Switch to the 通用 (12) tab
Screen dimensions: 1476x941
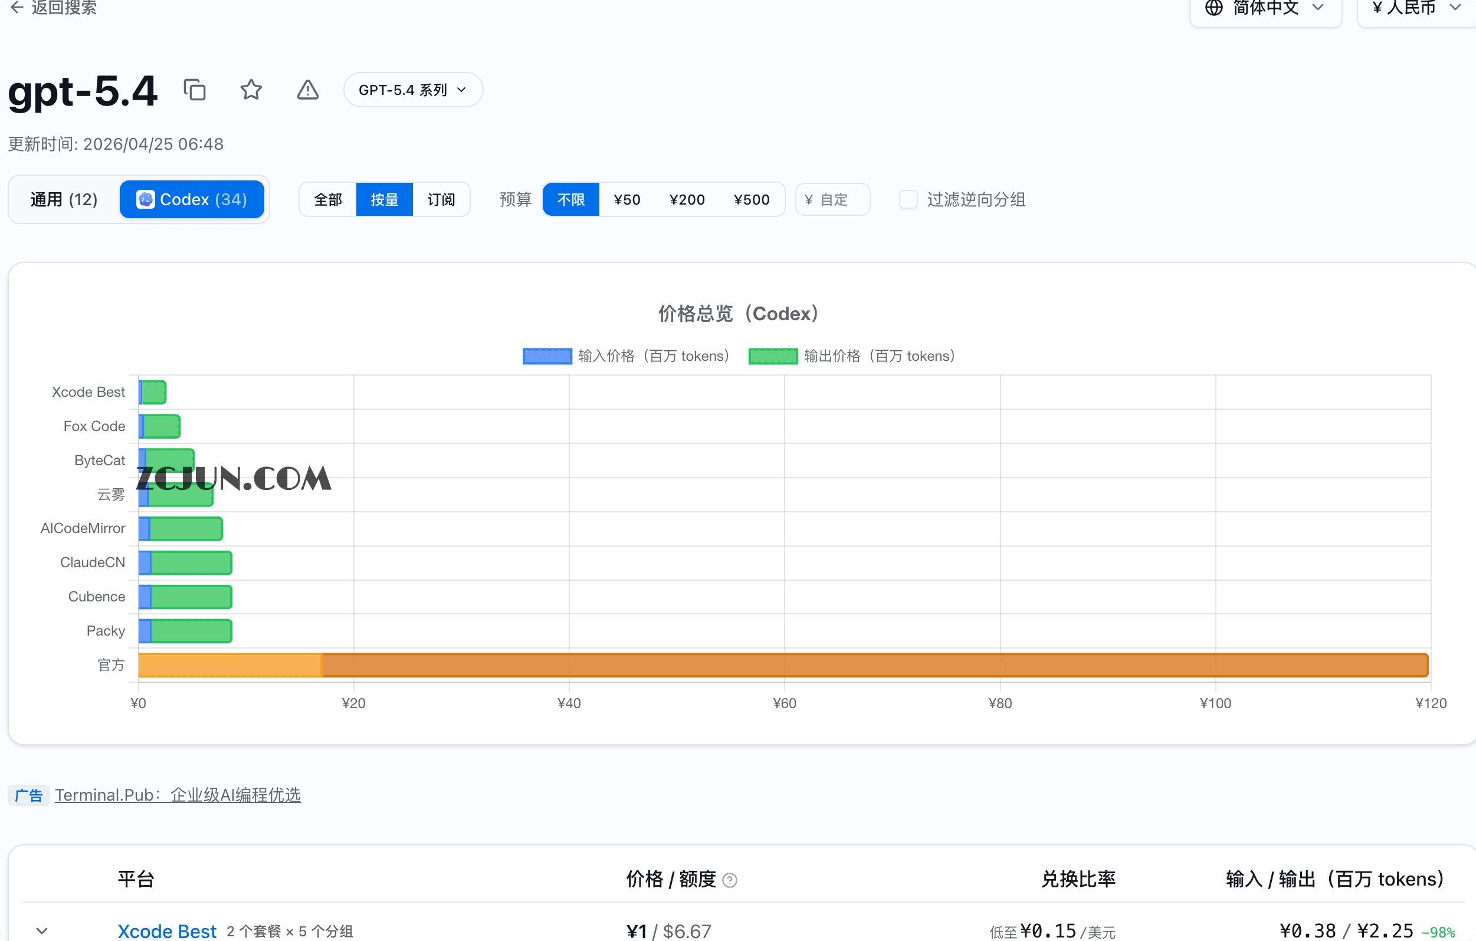coord(64,200)
